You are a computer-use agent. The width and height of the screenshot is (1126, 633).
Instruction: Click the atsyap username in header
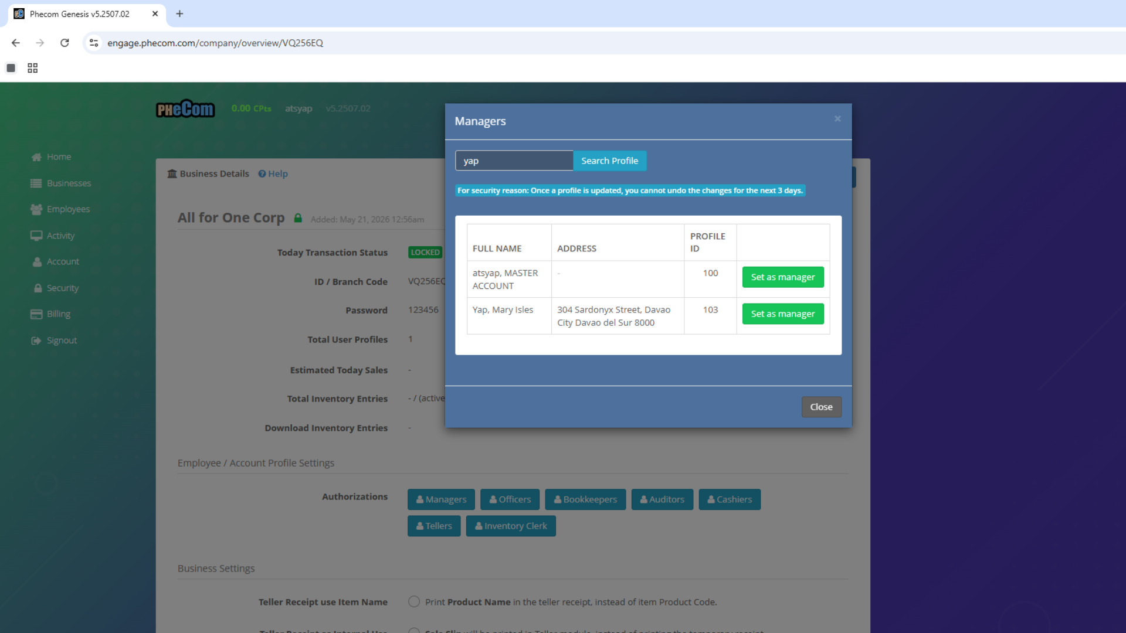(x=299, y=108)
